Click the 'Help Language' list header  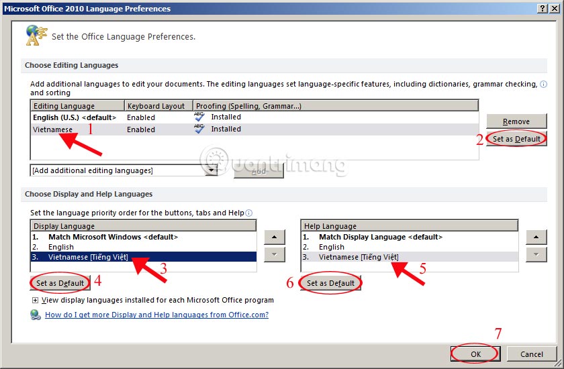410,226
